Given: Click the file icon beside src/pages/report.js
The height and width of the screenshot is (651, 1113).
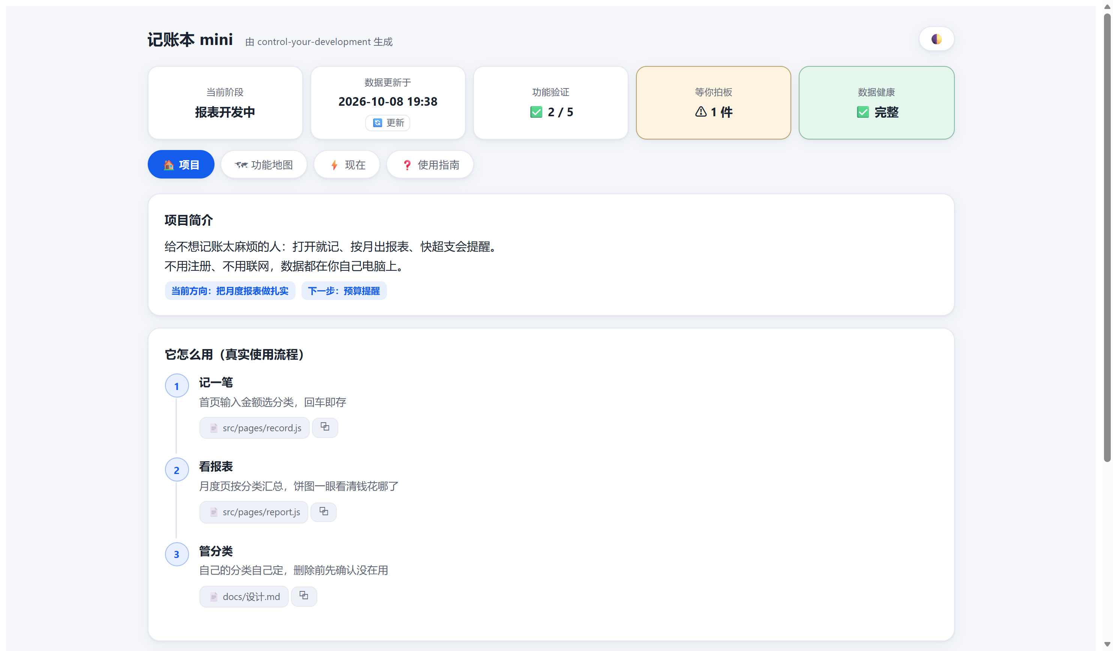Looking at the screenshot, I should [x=214, y=512].
